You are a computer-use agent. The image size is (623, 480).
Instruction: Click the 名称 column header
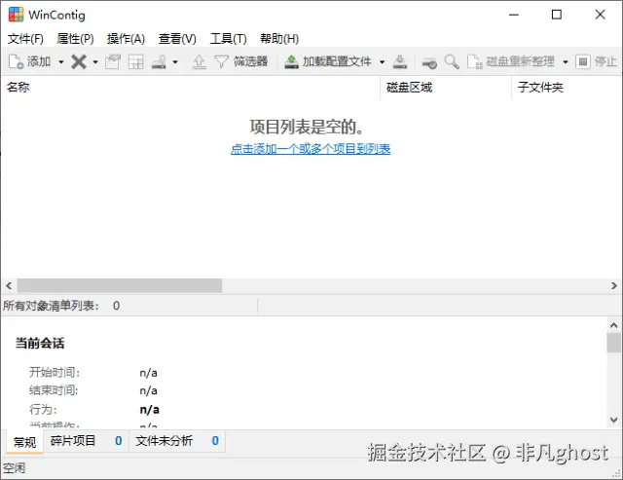click(x=191, y=87)
